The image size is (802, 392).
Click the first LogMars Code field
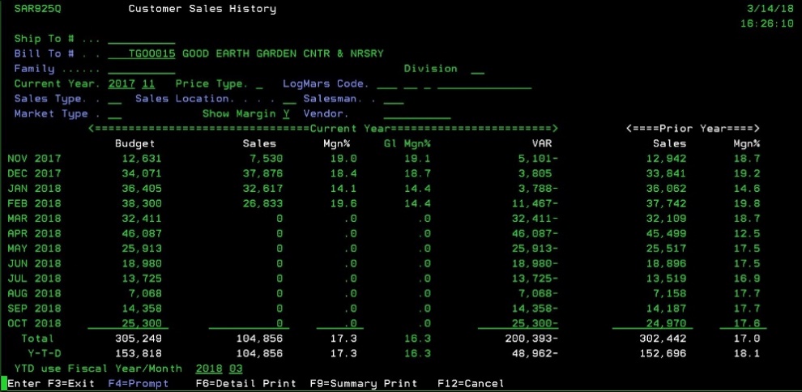tap(386, 84)
